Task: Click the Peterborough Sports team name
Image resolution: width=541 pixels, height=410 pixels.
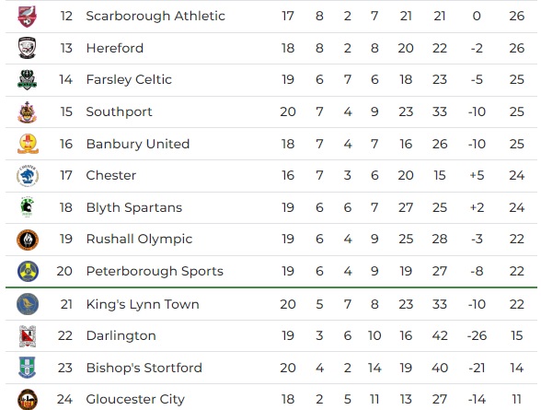Action: coord(155,271)
